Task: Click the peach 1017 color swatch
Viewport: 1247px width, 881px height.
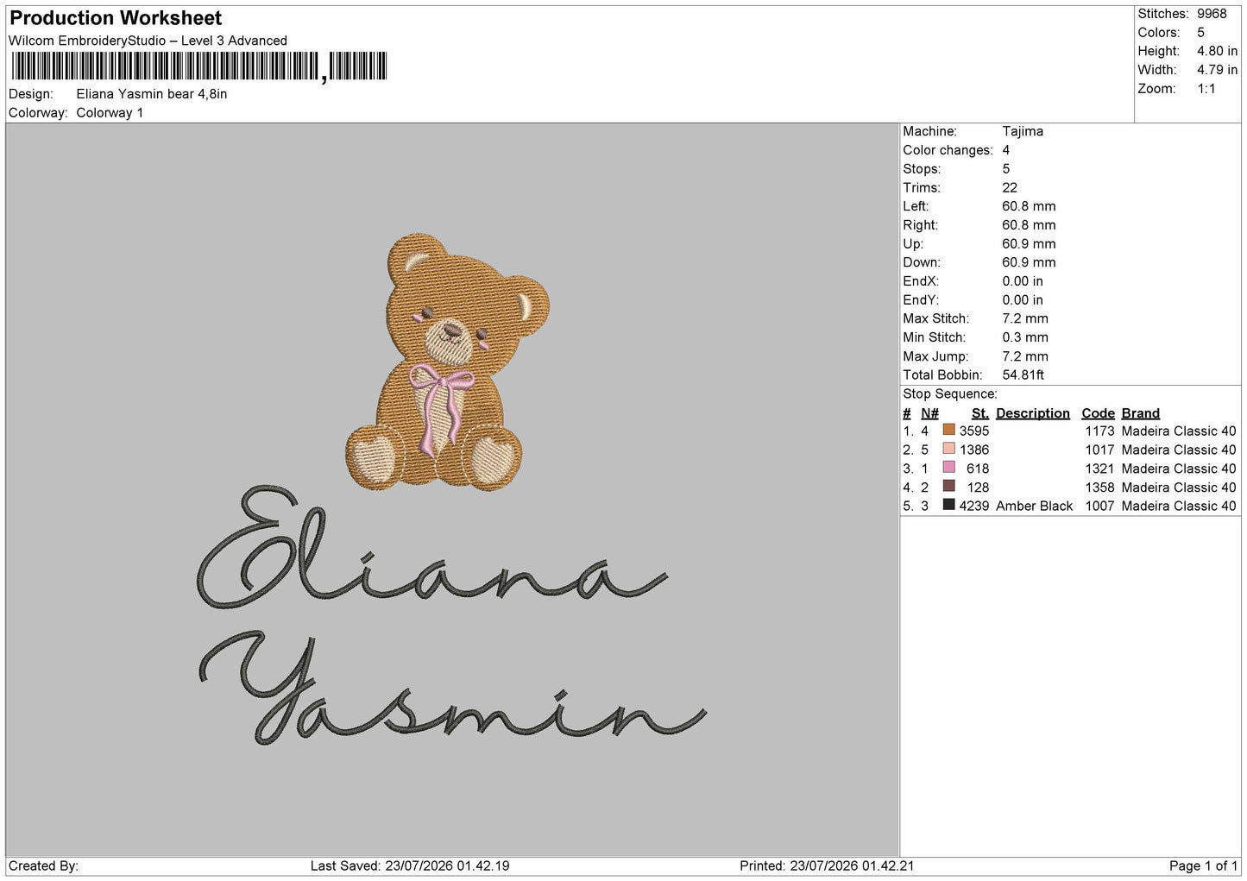Action: [x=949, y=449]
